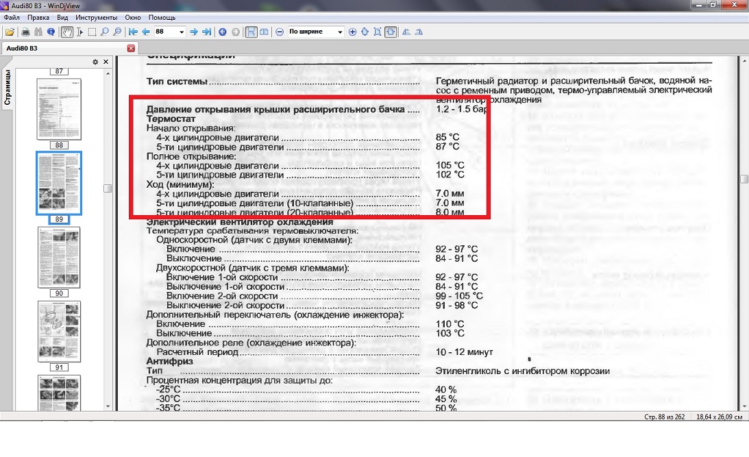Open the 'По ширине' zoom dropdown
The width and height of the screenshot is (749, 457).
point(339,32)
